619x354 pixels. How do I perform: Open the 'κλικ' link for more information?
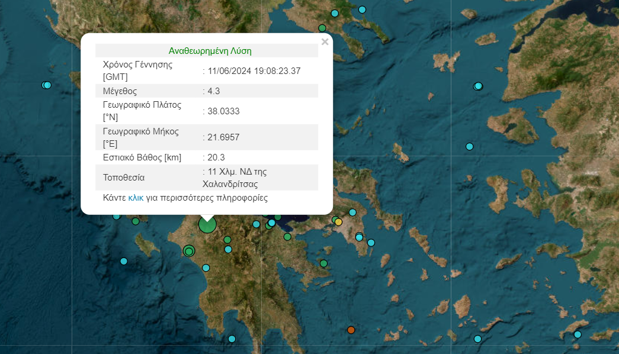[x=136, y=198]
